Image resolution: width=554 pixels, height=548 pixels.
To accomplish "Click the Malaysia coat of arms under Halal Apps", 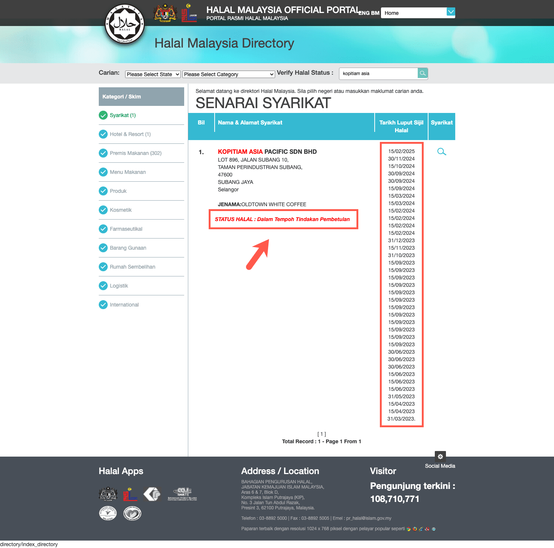I will 108,494.
